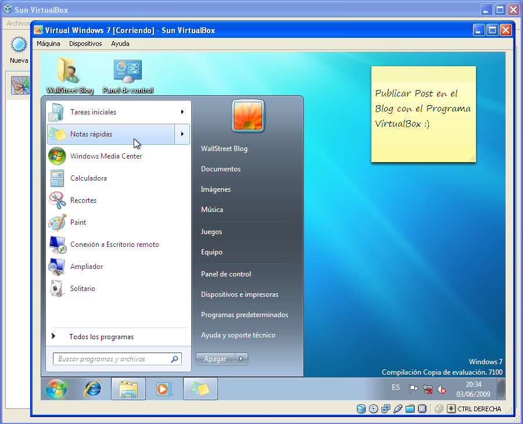This screenshot has height=424, width=523.
Task: Open Archivo menu in background VirtualBox window
Action: [18, 23]
